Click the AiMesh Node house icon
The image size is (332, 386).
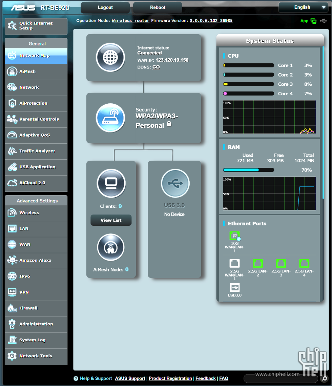coord(111,247)
